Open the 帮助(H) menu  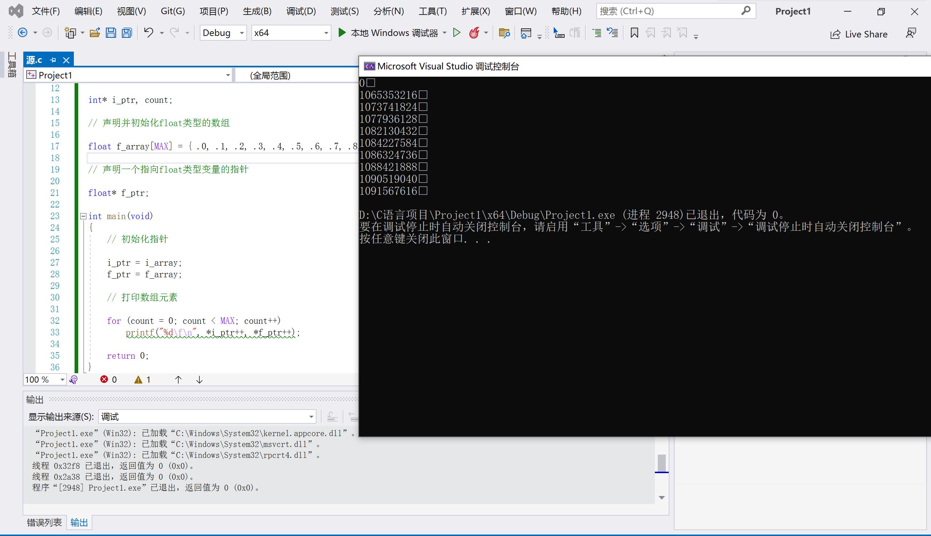[566, 11]
